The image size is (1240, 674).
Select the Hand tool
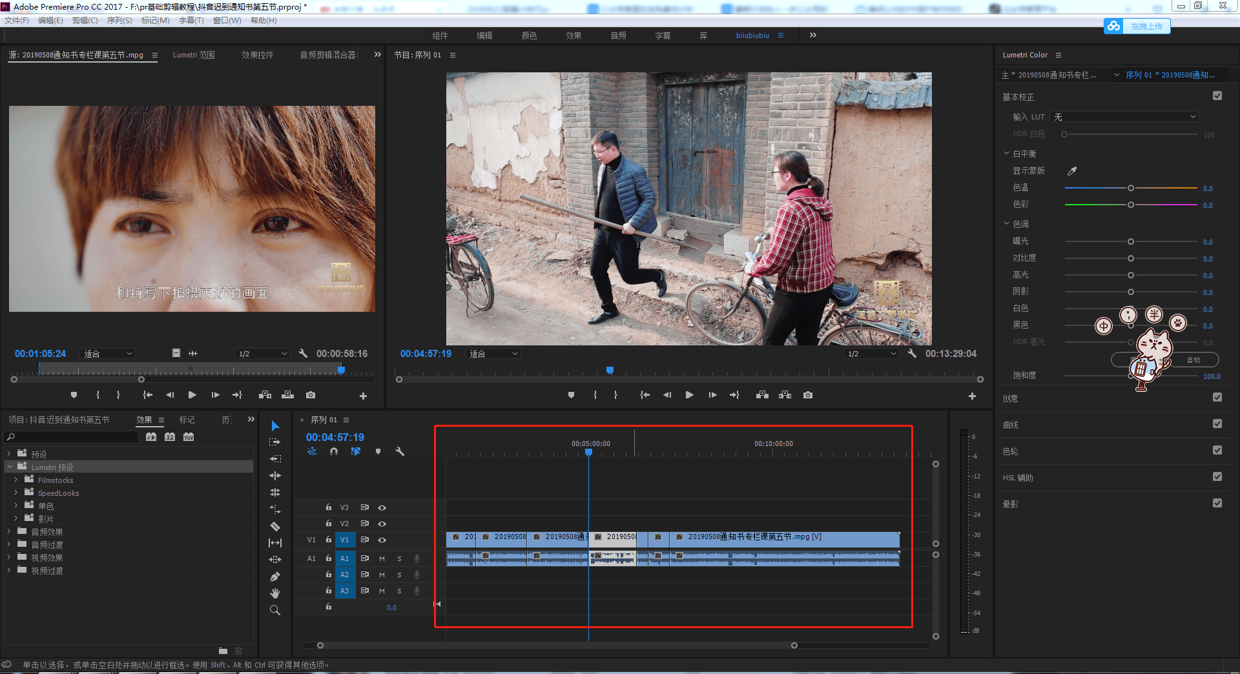[x=275, y=593]
